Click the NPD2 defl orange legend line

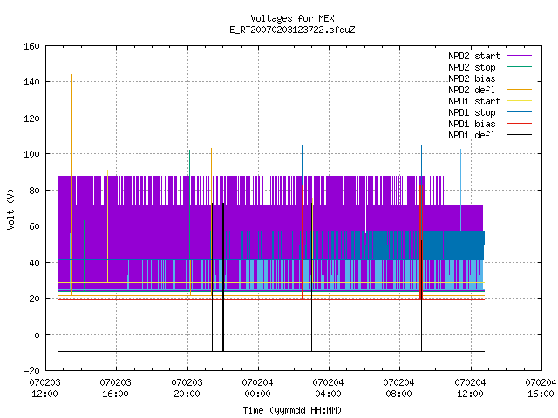pyautogui.click(x=519, y=90)
